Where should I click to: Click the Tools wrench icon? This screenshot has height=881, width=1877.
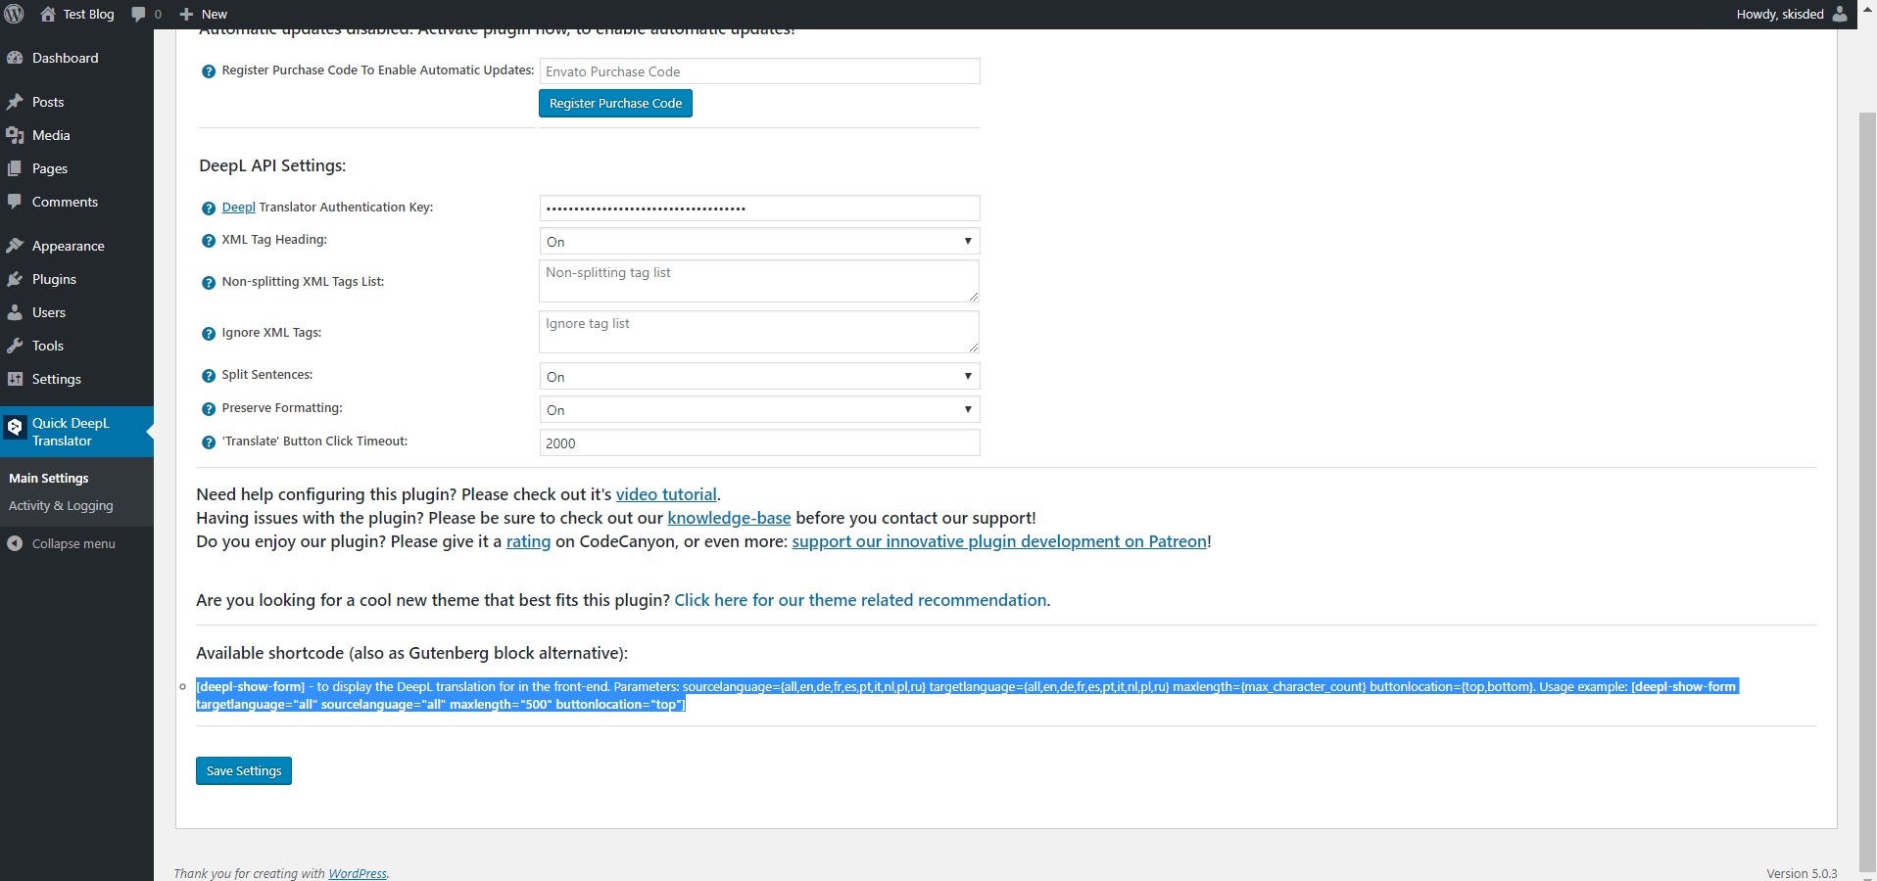pyautogui.click(x=15, y=346)
